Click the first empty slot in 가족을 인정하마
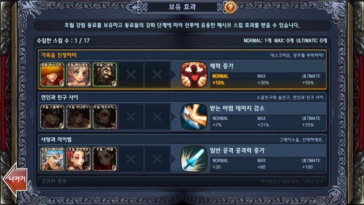The image size is (364, 205). [x=131, y=75]
